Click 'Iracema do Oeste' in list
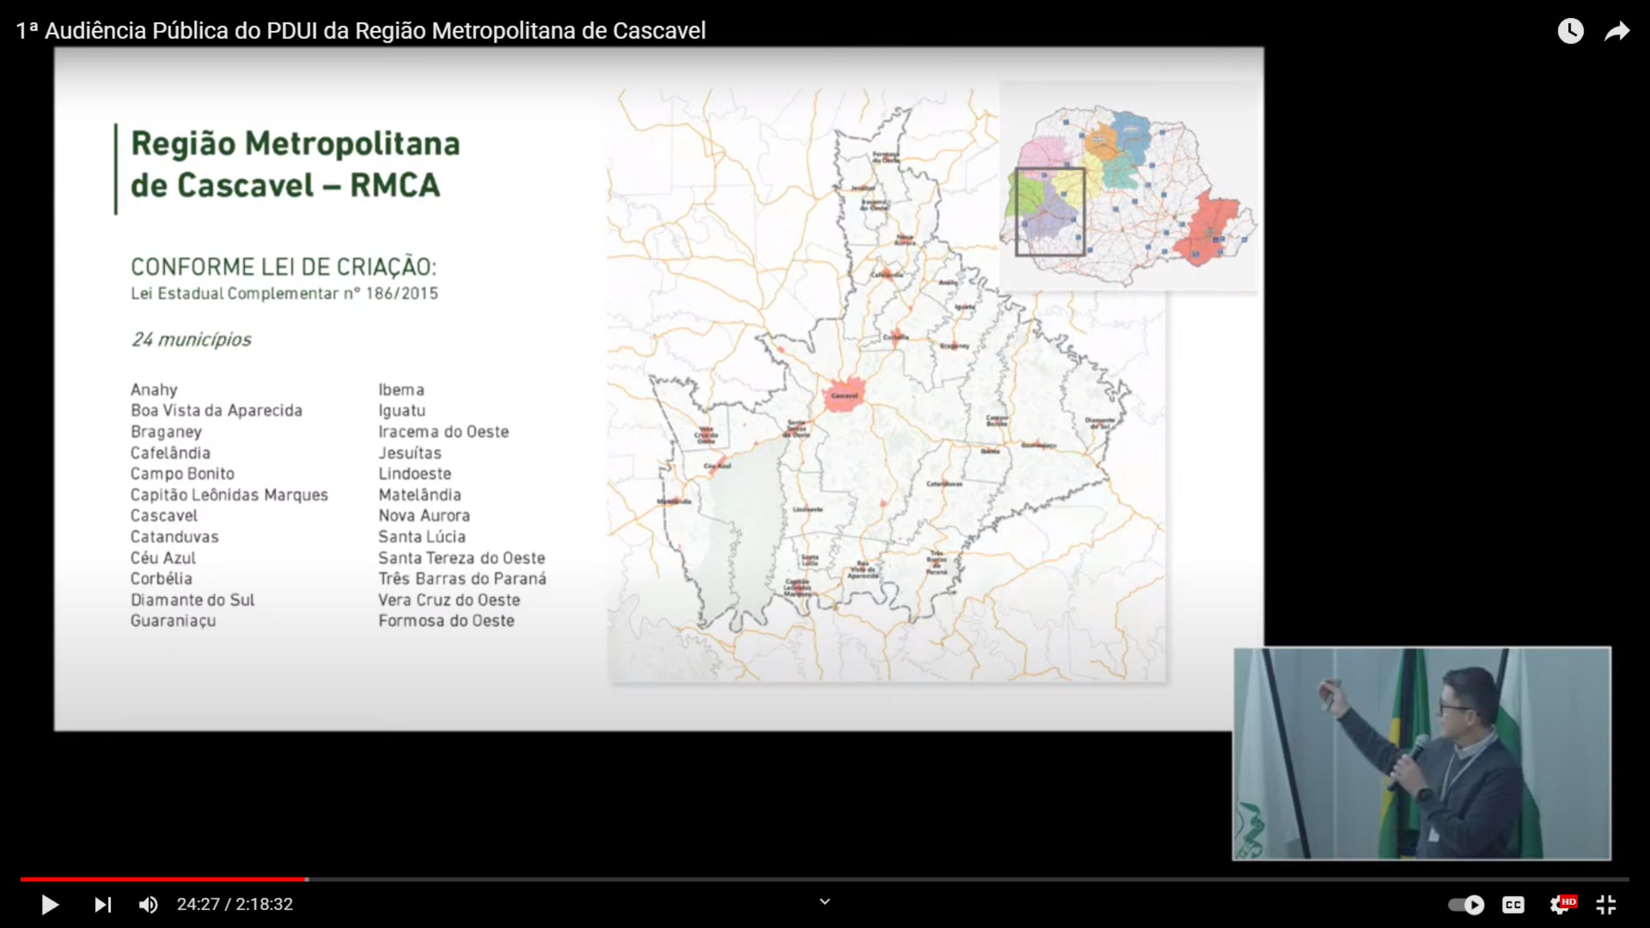Screen dimensions: 1650x928 [443, 432]
